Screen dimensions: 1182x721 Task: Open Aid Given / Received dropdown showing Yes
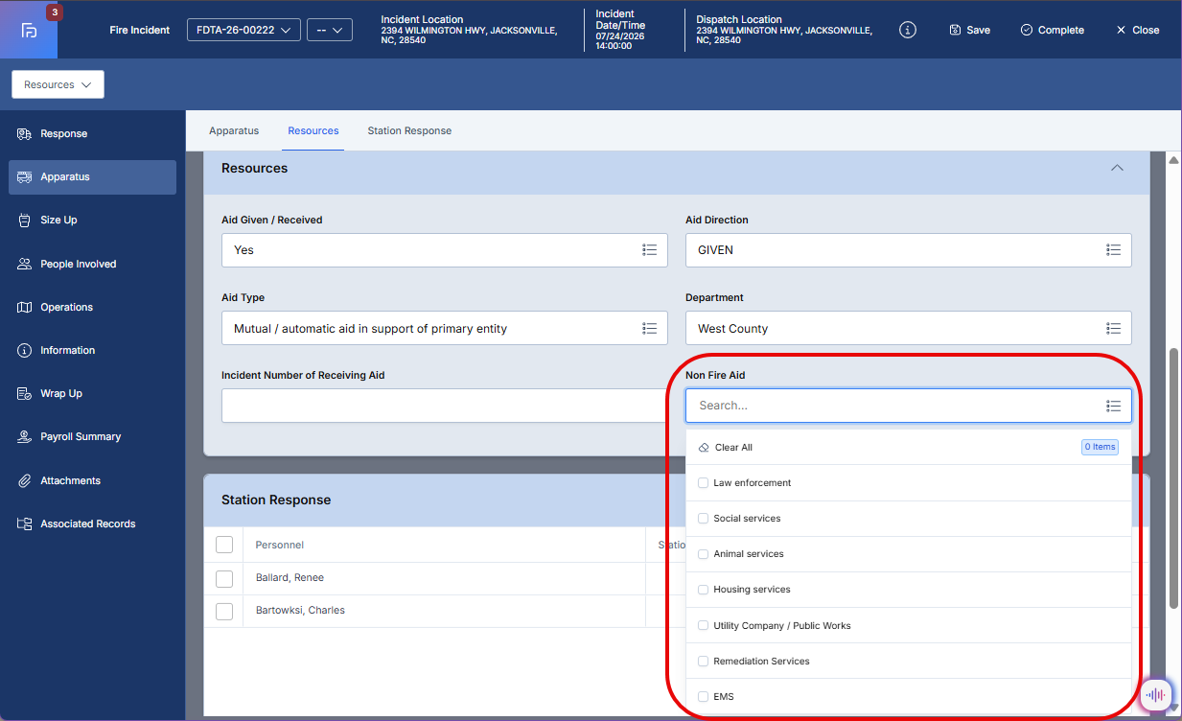(445, 249)
